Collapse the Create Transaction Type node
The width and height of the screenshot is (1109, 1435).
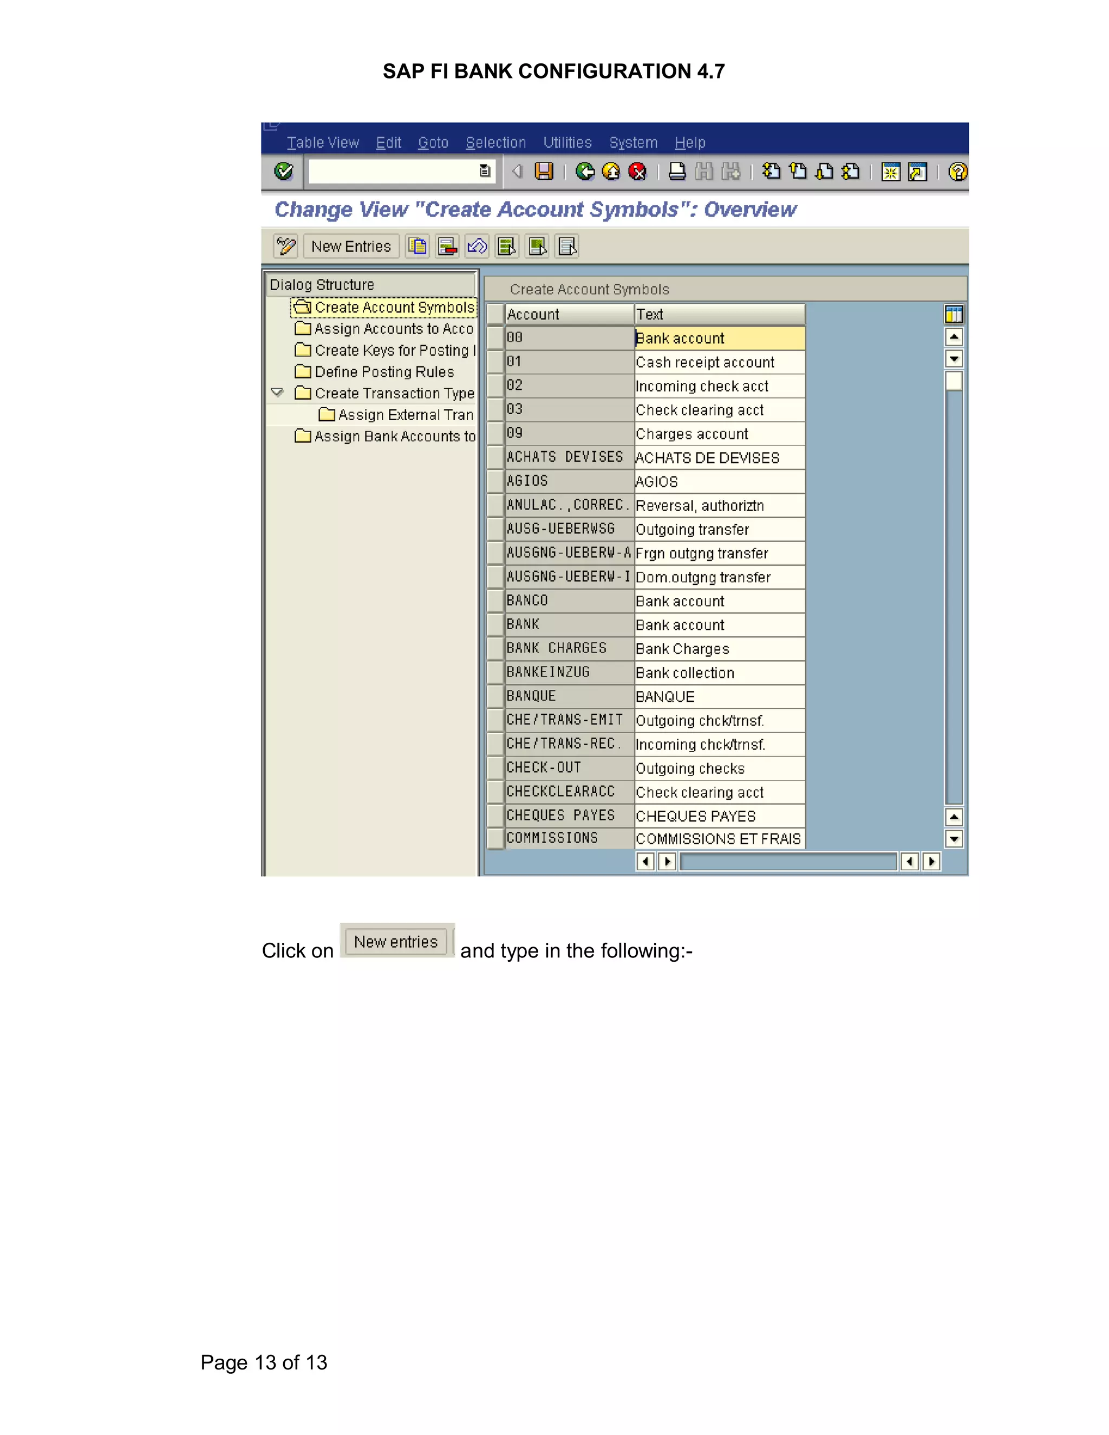pos(277,392)
